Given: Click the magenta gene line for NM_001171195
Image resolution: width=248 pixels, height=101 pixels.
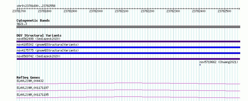Looking at the screenshot, I should [128, 97].
